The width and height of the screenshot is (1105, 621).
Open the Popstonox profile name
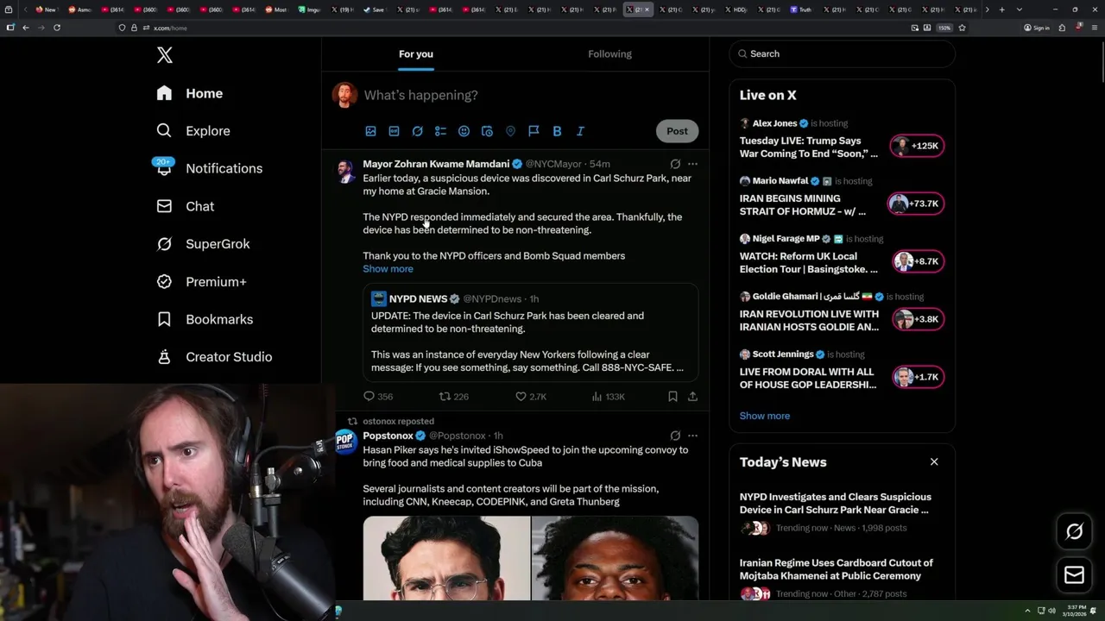click(x=388, y=436)
